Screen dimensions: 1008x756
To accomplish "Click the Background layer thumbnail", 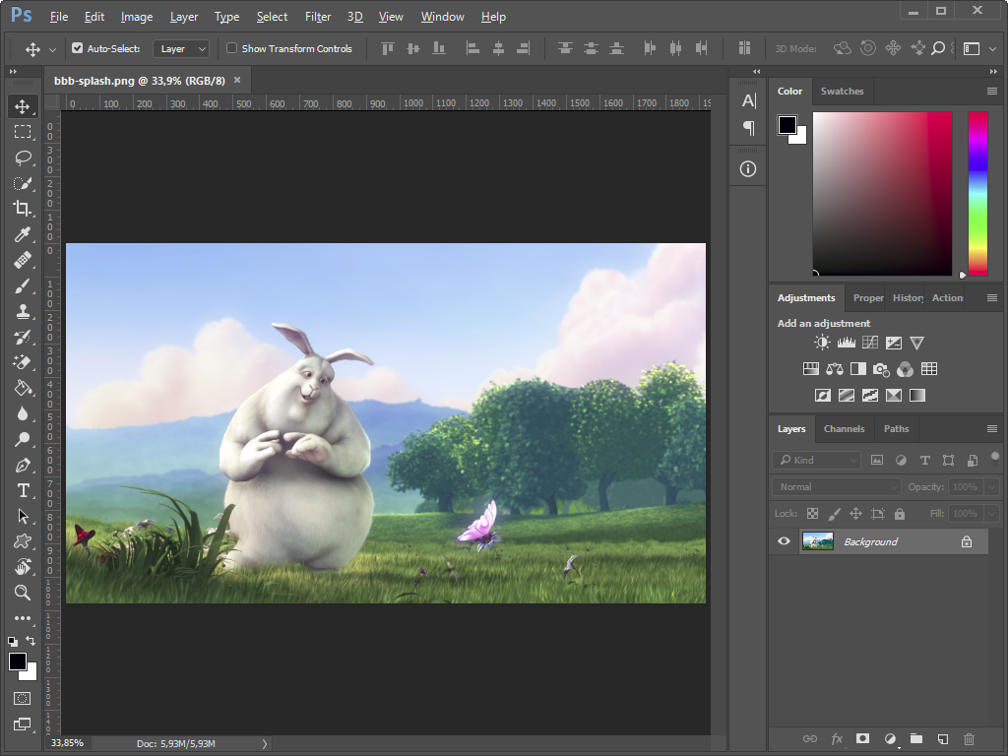I will 817,541.
